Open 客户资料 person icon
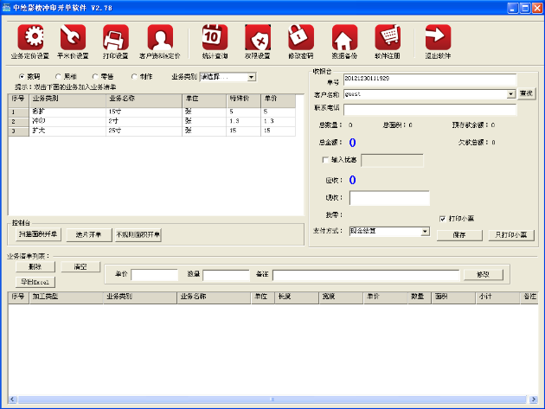 [x=160, y=38]
